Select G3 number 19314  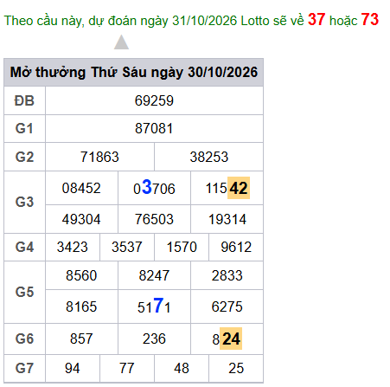coord(227,219)
